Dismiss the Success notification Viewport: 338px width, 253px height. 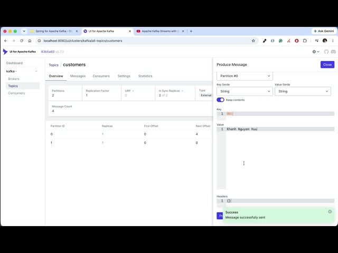pyautogui.click(x=330, y=212)
